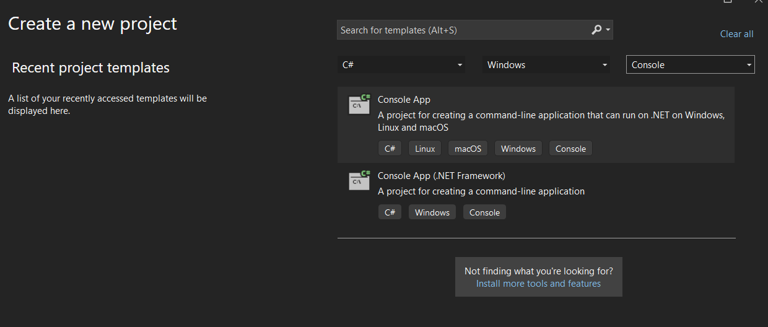Click Console tag under Console App

pos(570,149)
